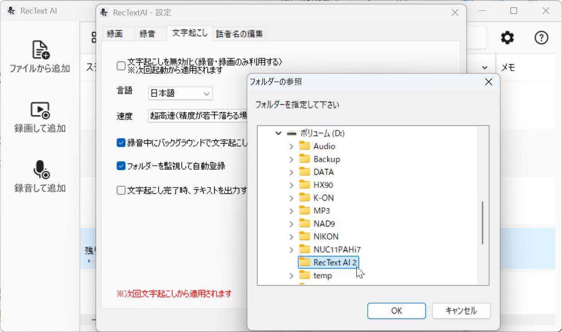Click the 録音して追加 microphone icon
Screen dimensions: 562x332
tap(40, 169)
